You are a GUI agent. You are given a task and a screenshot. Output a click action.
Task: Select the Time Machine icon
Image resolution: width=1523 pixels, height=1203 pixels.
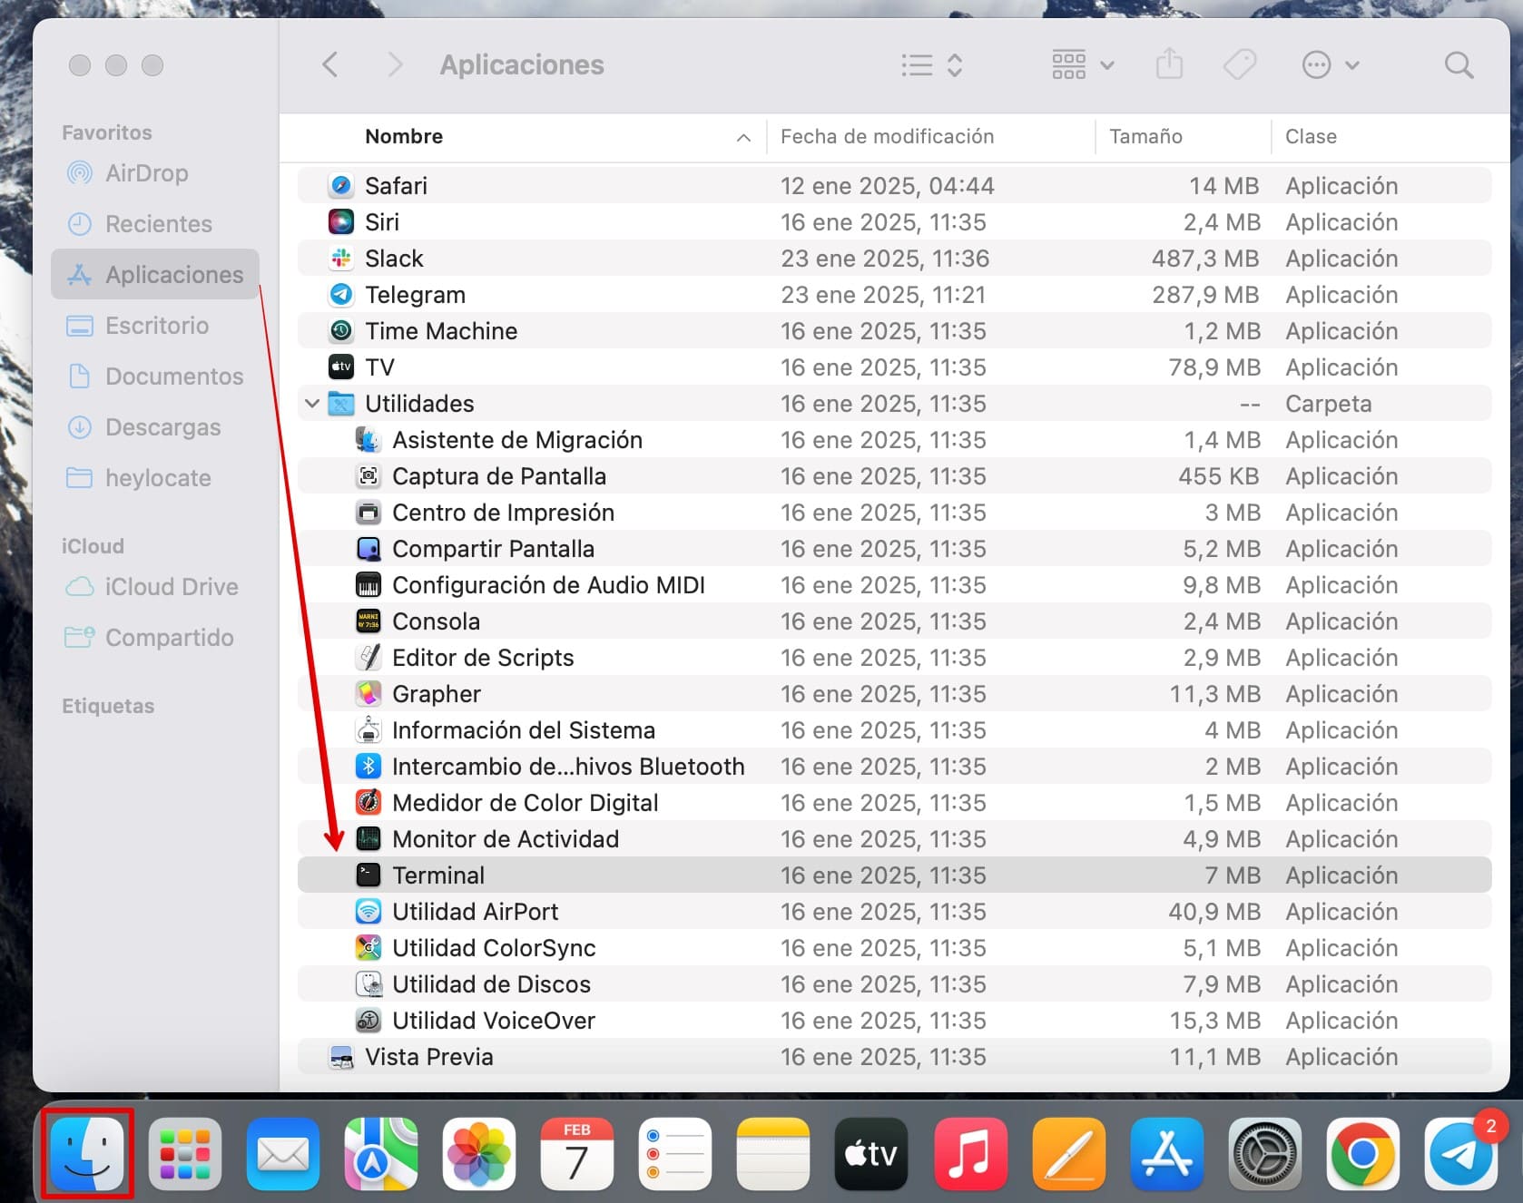tap(341, 331)
